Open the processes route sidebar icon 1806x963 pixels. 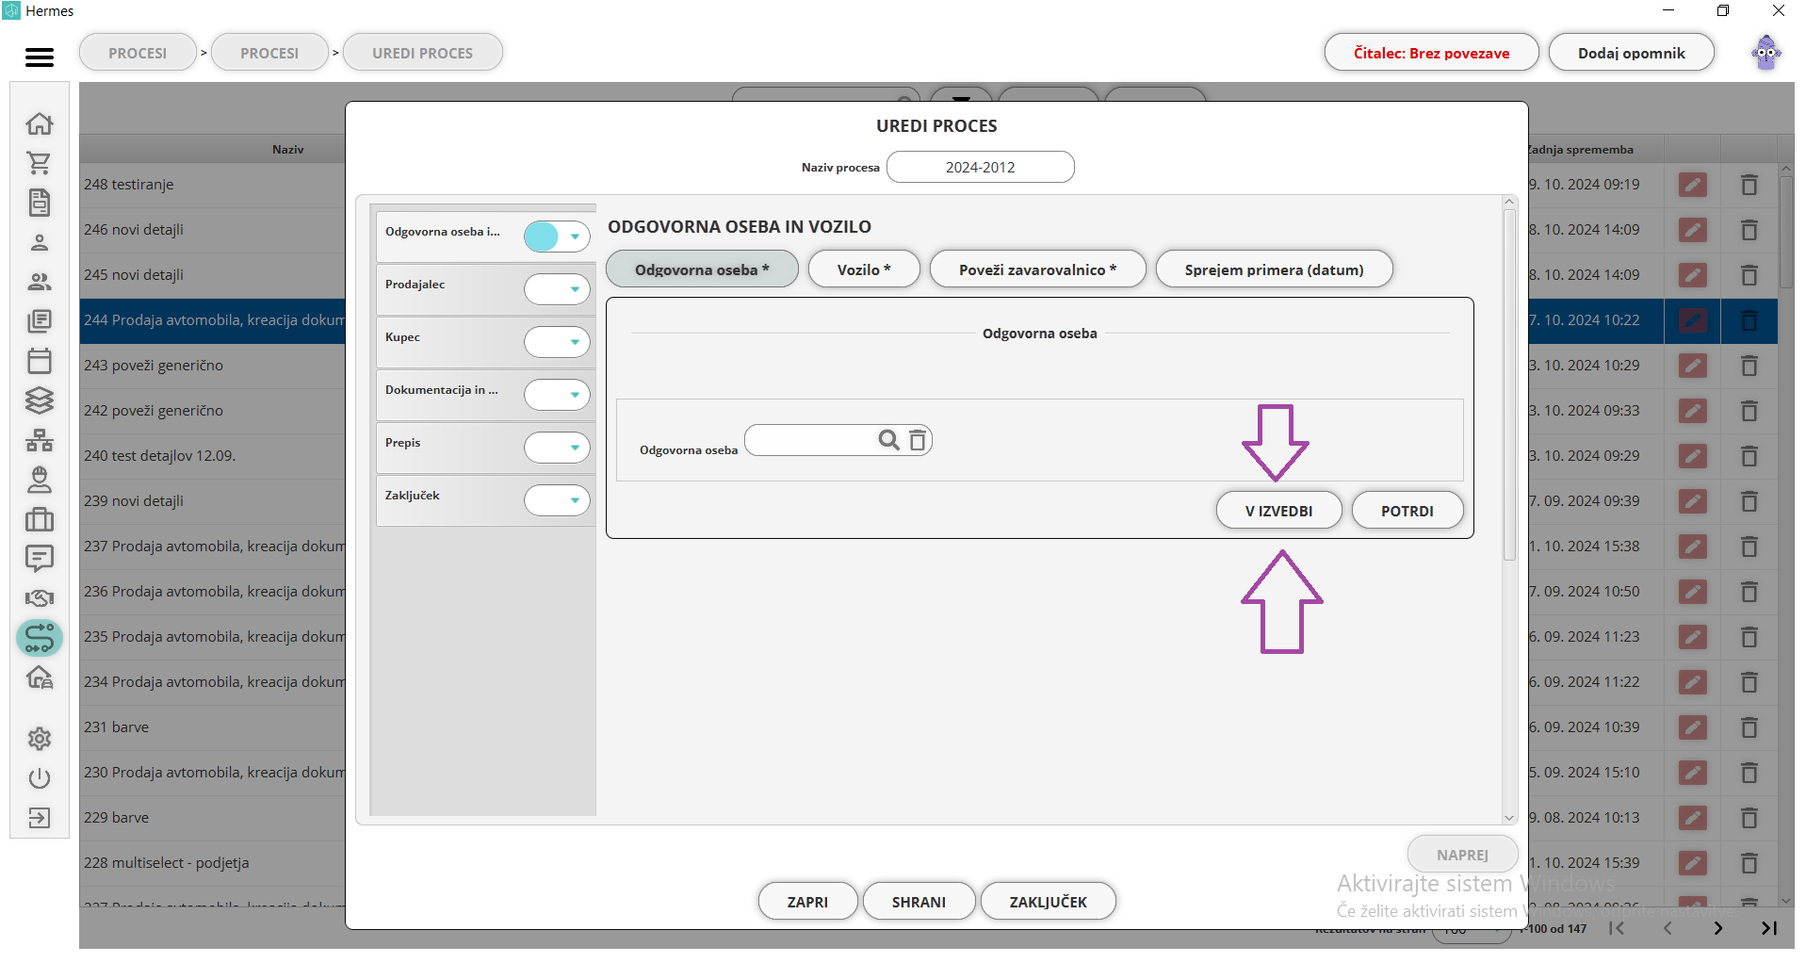pos(40,638)
